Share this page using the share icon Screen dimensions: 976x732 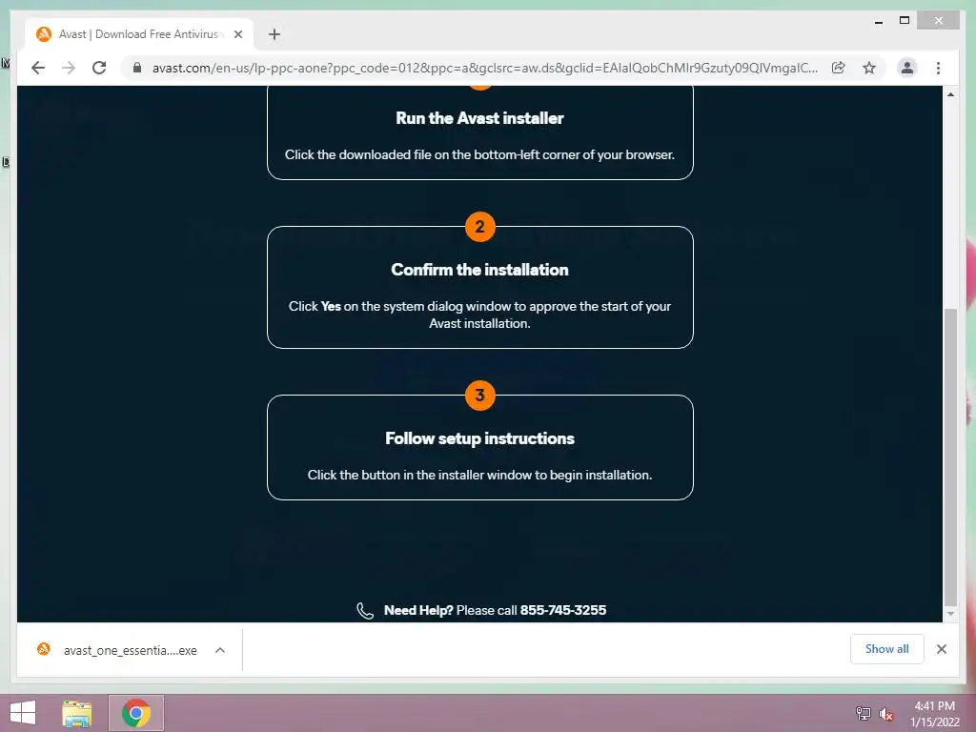click(839, 68)
